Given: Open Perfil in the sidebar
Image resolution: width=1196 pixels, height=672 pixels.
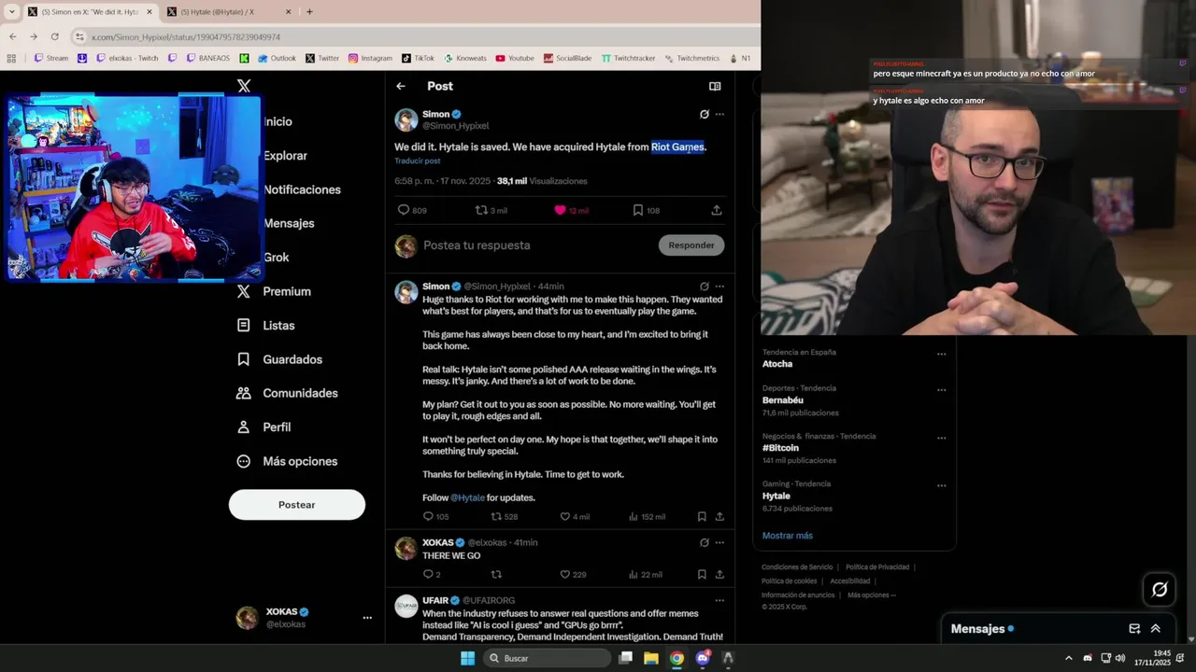Looking at the screenshot, I should coord(263,427).
